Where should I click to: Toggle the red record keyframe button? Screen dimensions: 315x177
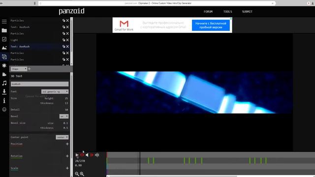tap(82, 155)
